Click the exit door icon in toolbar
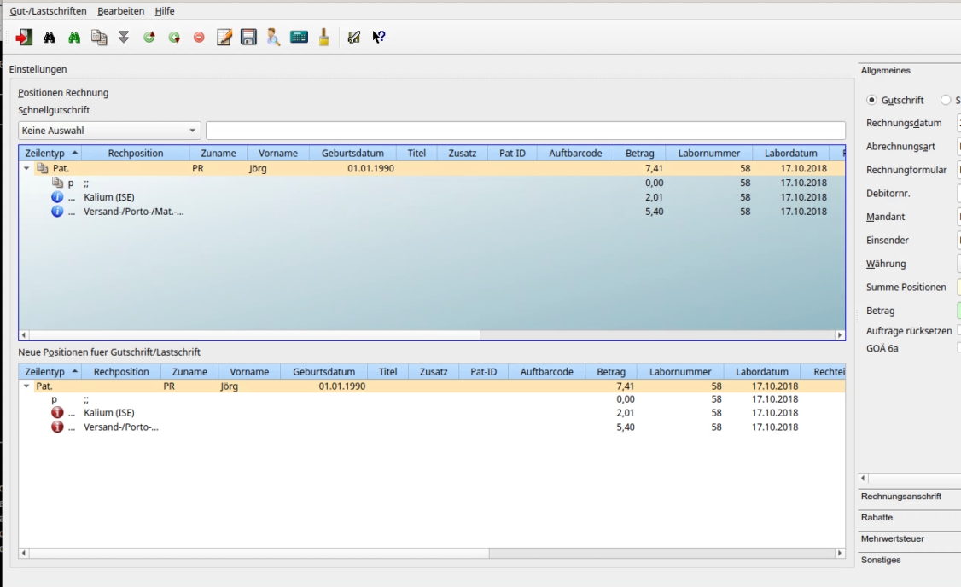Viewport: 961px width, 587px height. tap(23, 38)
